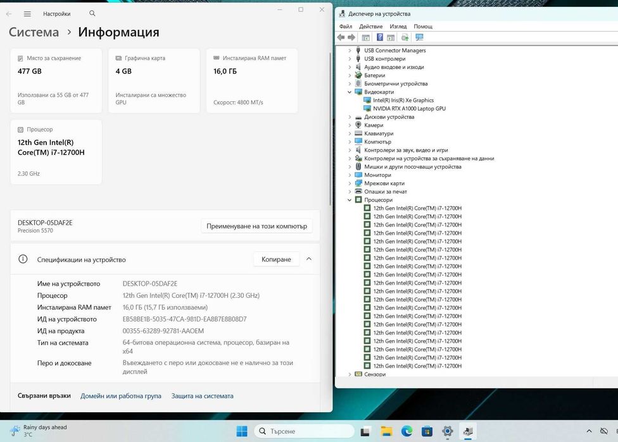618x442 pixels.
Task: Open the Действие menu
Action: pos(370,27)
